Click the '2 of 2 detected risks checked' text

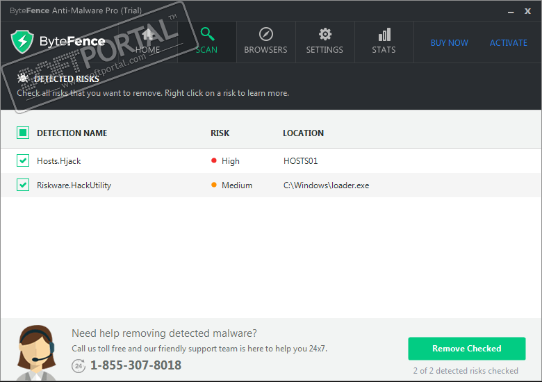coord(466,371)
